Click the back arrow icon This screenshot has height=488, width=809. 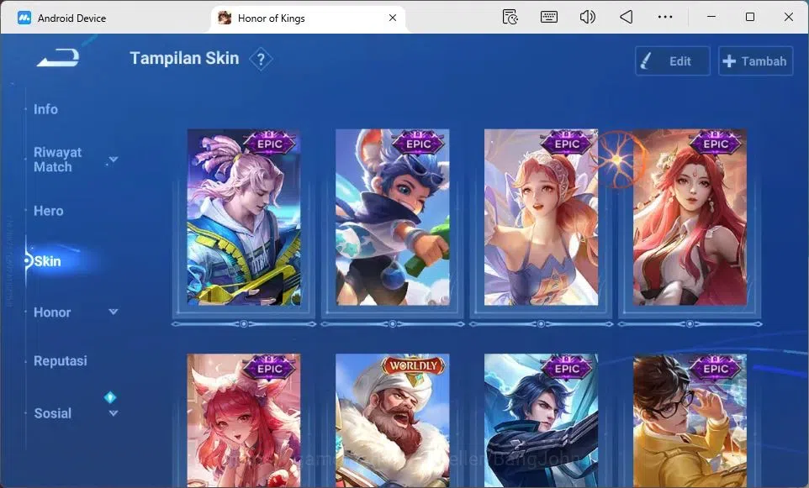click(x=58, y=57)
